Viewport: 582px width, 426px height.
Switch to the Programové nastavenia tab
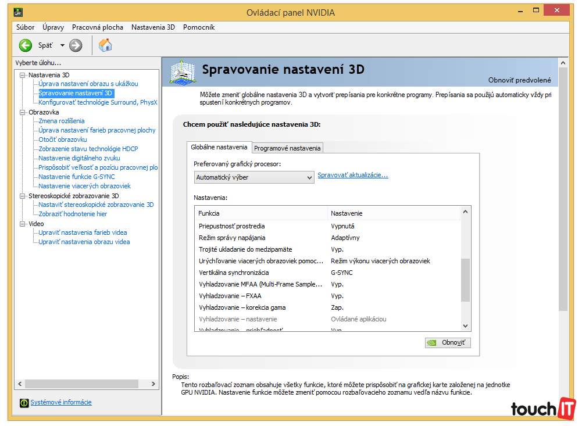[x=287, y=148]
